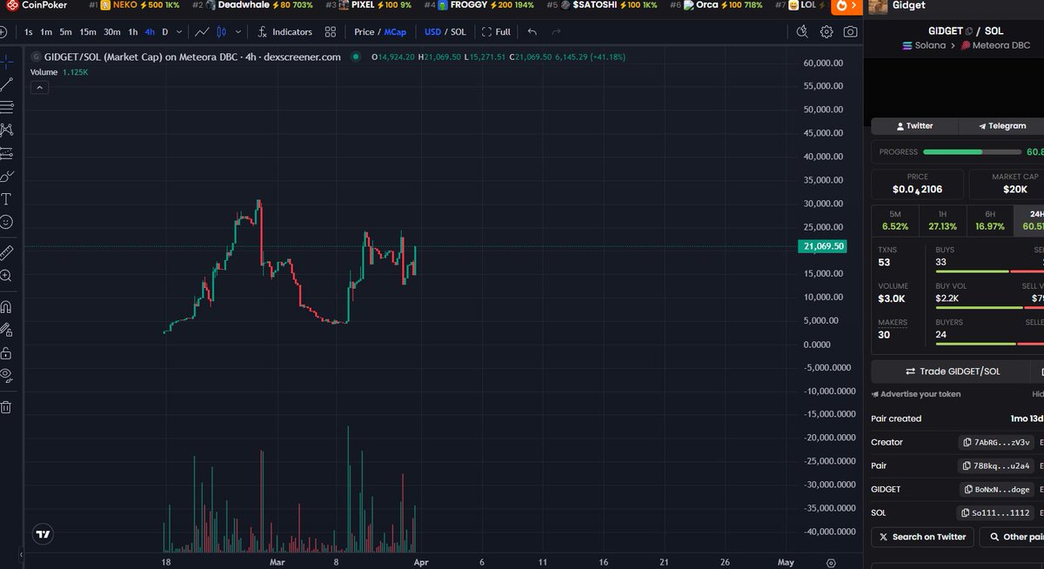Switch quote currency from USD to SOL
Viewport: 1044px width, 569px height.
[x=458, y=31]
